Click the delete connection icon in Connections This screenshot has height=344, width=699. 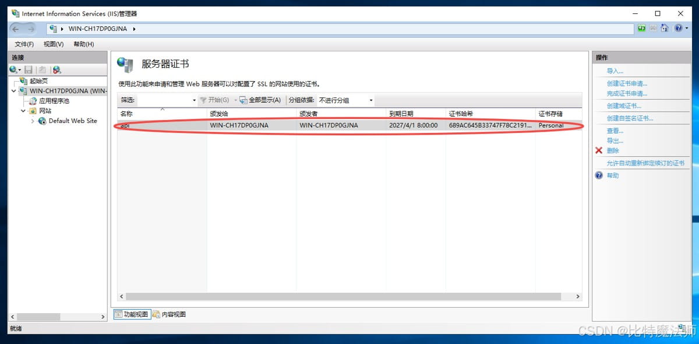pyautogui.click(x=57, y=69)
